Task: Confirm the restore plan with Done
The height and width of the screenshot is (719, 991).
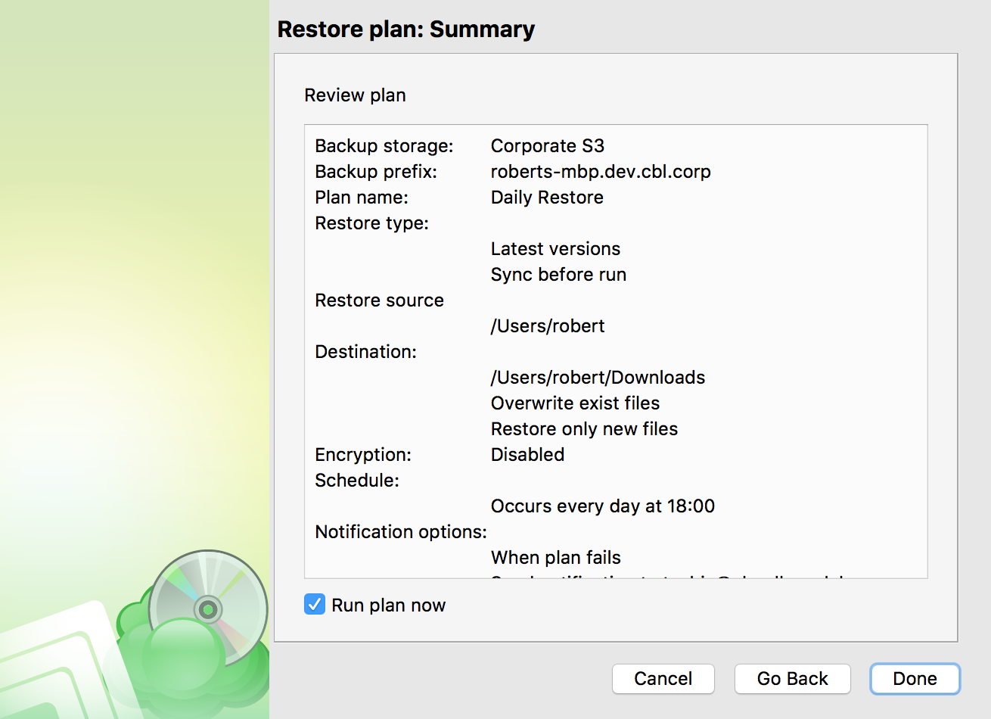Action: pyautogui.click(x=915, y=679)
